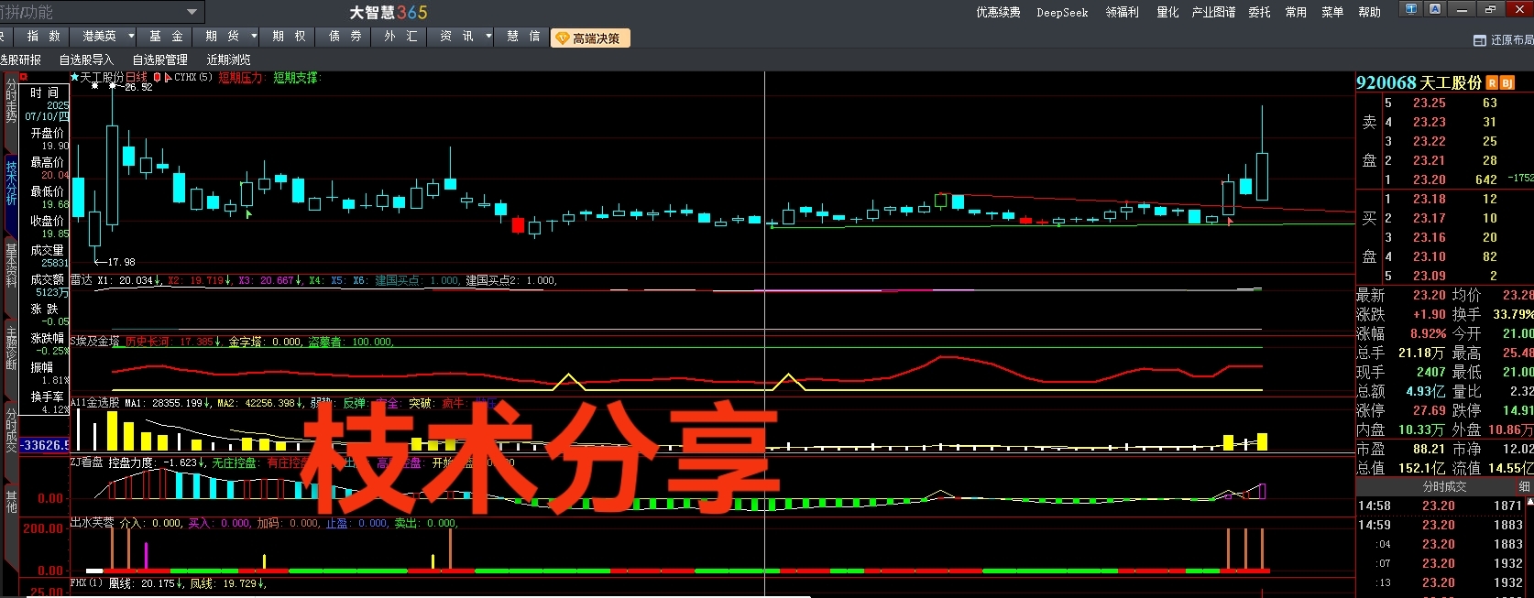1534x598 pixels.
Task: Click the 近期浏览 link
Action: [x=228, y=60]
